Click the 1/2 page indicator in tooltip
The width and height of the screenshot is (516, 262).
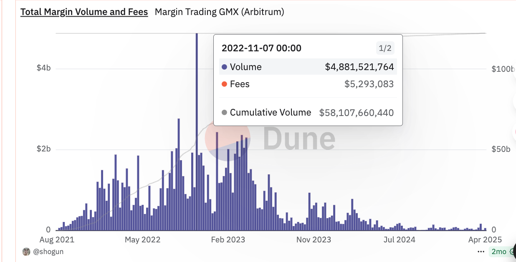point(385,48)
